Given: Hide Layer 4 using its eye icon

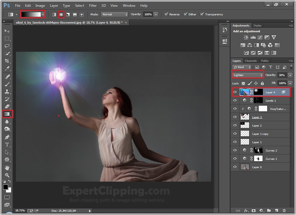Looking at the screenshot, I should coord(235,92).
